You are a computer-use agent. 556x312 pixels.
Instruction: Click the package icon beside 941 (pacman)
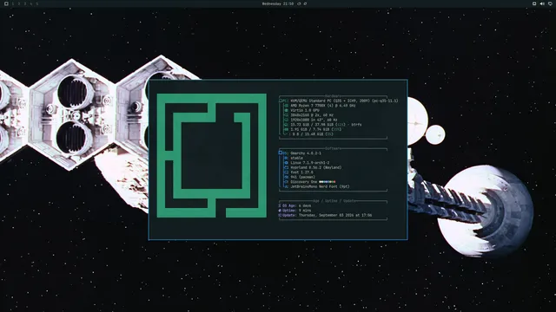[x=287, y=177]
